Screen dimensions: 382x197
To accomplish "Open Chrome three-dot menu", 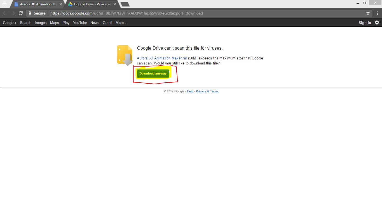I will (377, 13).
